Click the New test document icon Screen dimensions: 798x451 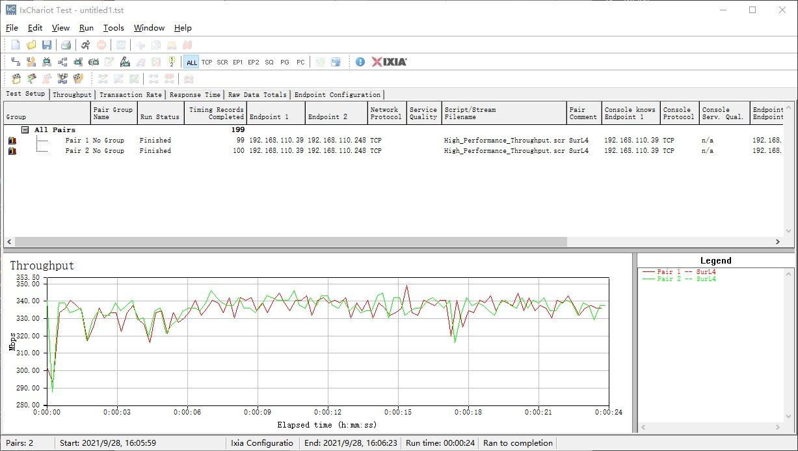16,45
